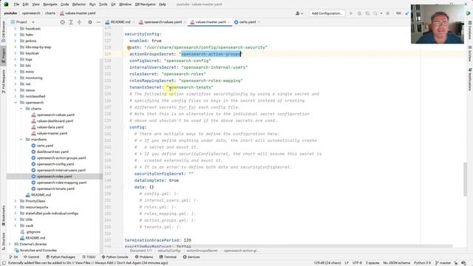Image resolution: width=473 pixels, height=266 pixels.
Task: Open the Database tool window on right edge
Action: (470, 30)
